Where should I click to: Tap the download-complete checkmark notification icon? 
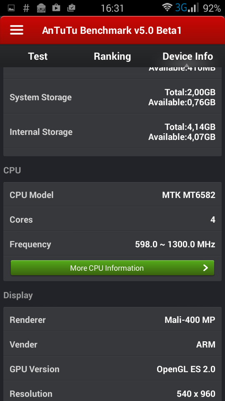tap(71, 8)
